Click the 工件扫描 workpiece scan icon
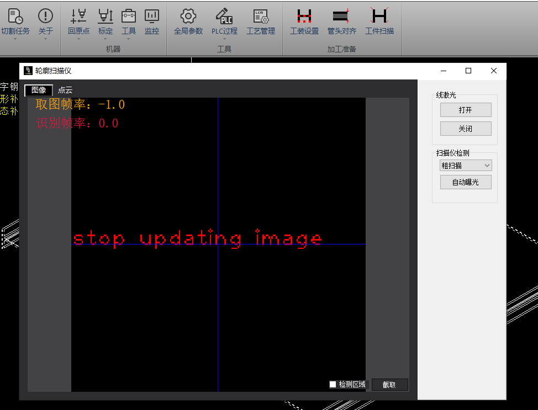This screenshot has height=410, width=538. point(379,15)
